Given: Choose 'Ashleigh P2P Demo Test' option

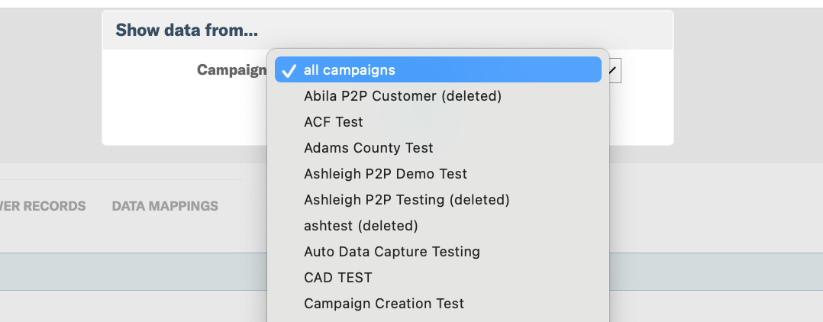Looking at the screenshot, I should [x=437, y=173].
